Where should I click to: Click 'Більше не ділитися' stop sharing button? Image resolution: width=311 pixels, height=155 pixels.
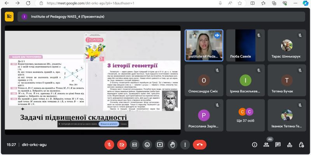(109, 124)
